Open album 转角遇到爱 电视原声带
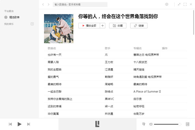The height and width of the screenshot is (130, 195). point(148,77)
